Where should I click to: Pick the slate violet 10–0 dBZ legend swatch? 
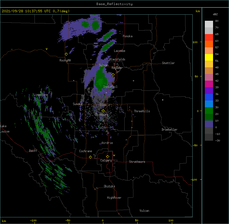(x=209, y=124)
